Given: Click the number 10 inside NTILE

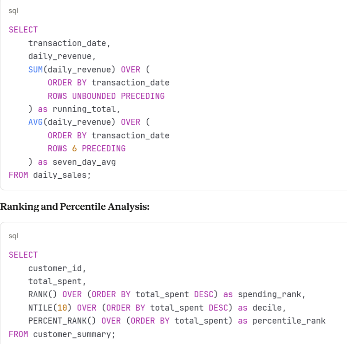Looking at the screenshot, I should (x=62, y=307).
